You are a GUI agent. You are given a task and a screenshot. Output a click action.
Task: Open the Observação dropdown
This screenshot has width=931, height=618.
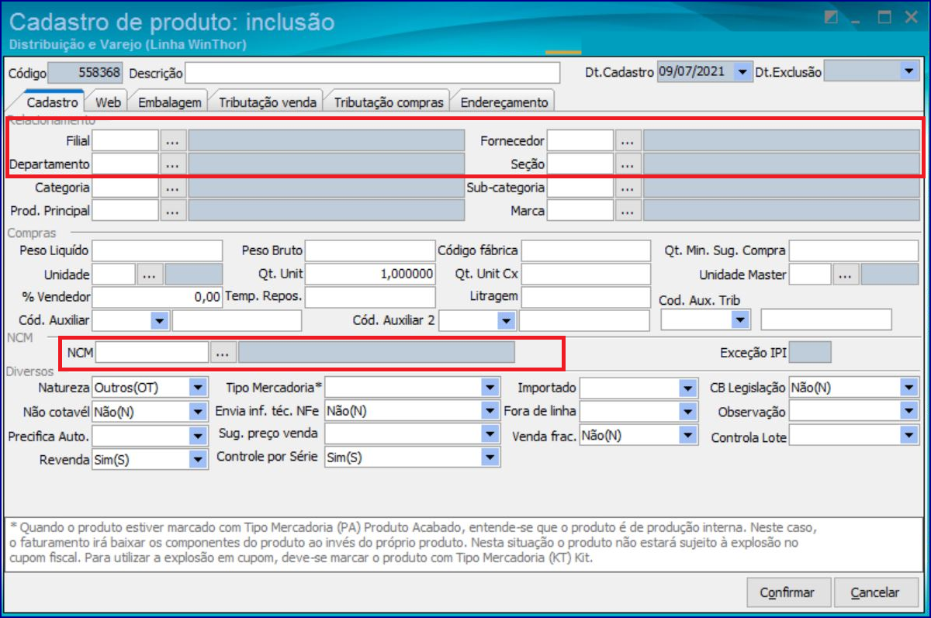909,412
